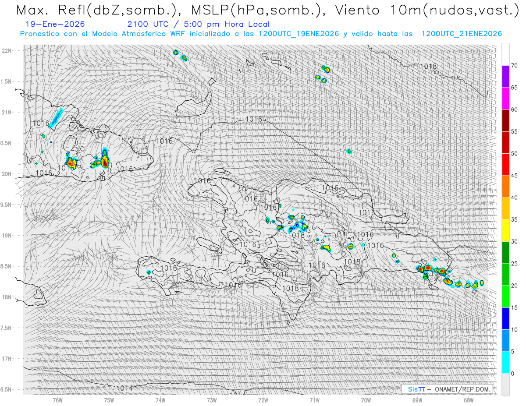Click the latitude axis label '19N'

[x=7, y=235]
